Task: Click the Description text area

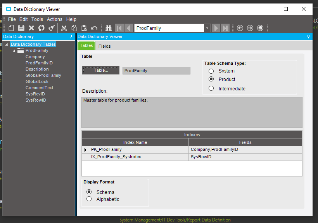Action: pyautogui.click(x=192, y=112)
